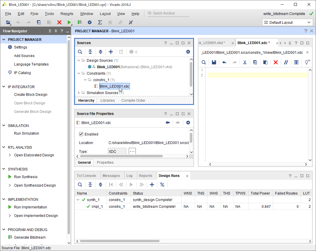The image size is (316, 251).
Task: Switch to the Compile Order tab
Action: click(133, 101)
